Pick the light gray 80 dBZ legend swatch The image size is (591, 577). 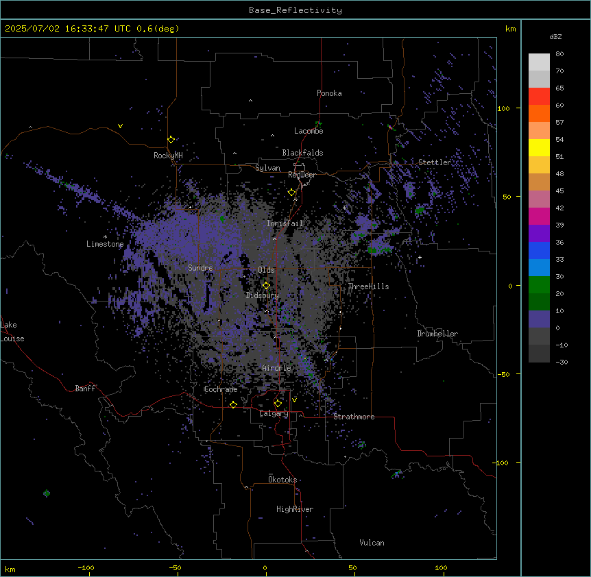click(539, 62)
